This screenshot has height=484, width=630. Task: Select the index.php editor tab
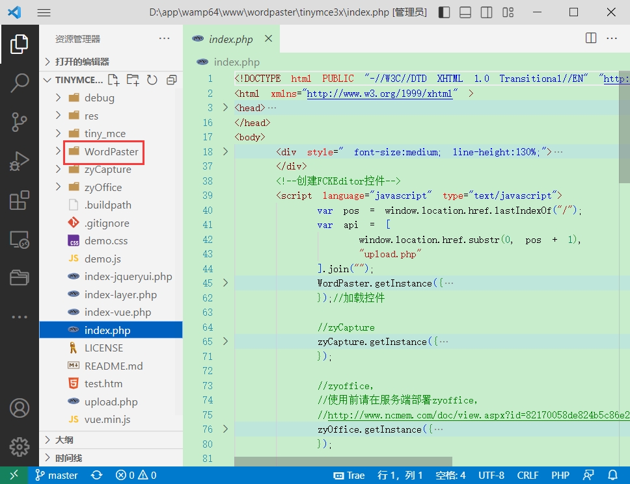tap(230, 40)
